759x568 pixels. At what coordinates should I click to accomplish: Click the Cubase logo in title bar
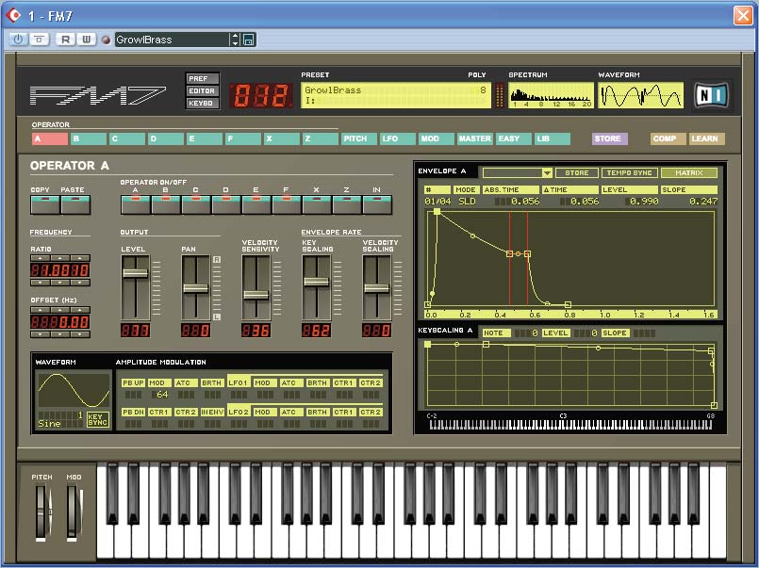[x=13, y=15]
